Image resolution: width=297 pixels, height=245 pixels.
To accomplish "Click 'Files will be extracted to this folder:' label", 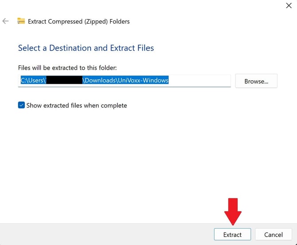I will 67,68.
